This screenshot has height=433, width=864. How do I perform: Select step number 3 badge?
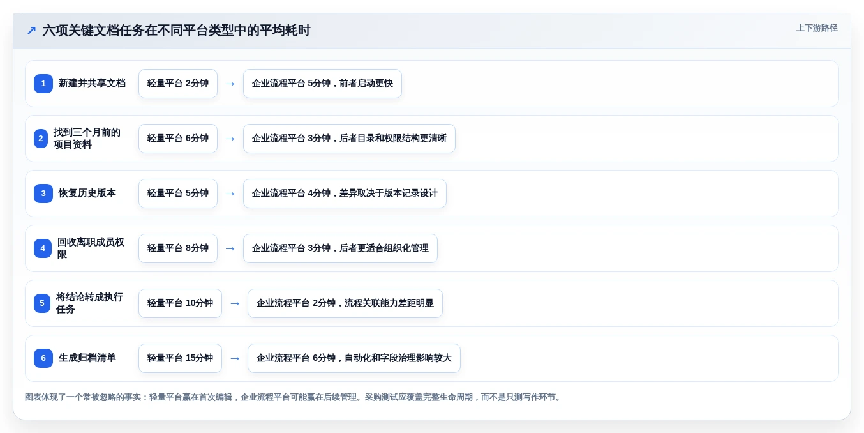click(43, 194)
